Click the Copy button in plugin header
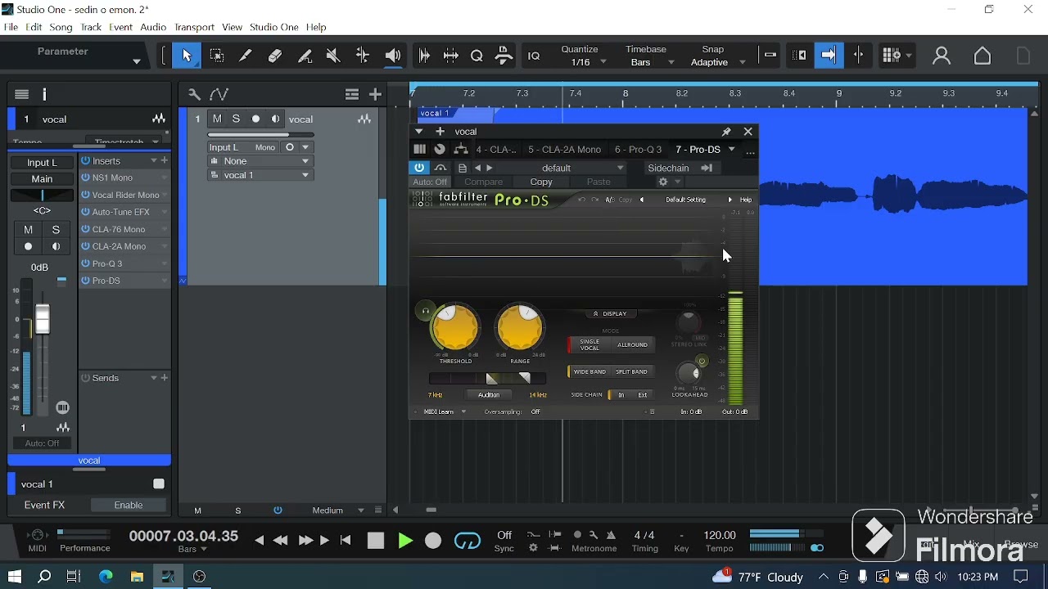This screenshot has height=589, width=1048. pyautogui.click(x=542, y=183)
